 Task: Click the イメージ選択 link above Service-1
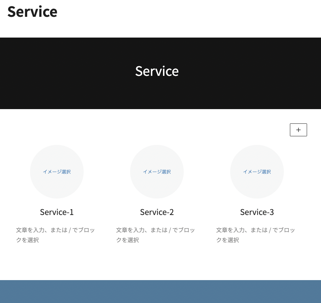(x=57, y=172)
